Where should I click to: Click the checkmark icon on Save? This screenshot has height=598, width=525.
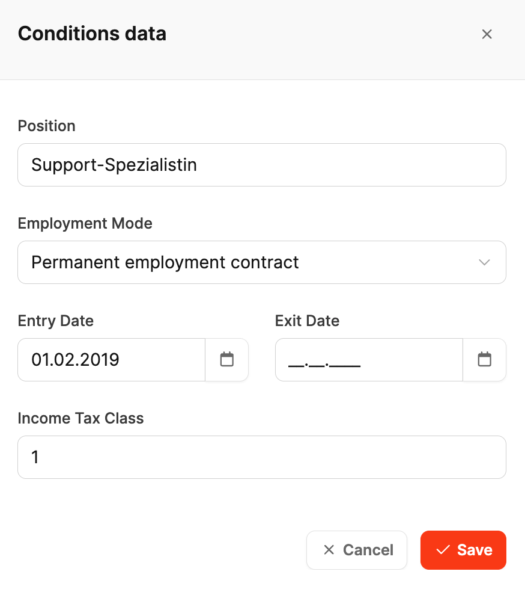443,550
